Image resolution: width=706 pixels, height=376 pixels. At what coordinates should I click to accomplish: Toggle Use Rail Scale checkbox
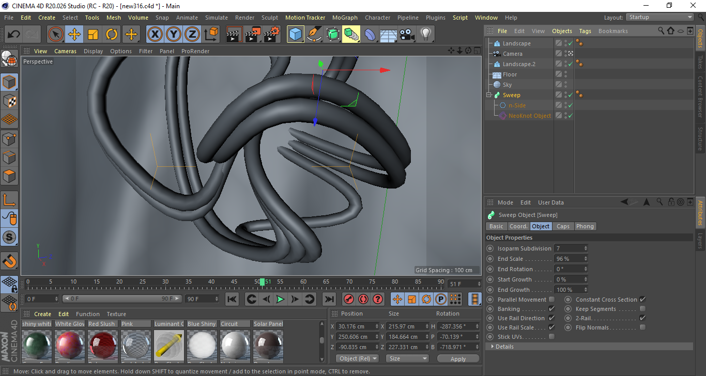[x=551, y=327]
